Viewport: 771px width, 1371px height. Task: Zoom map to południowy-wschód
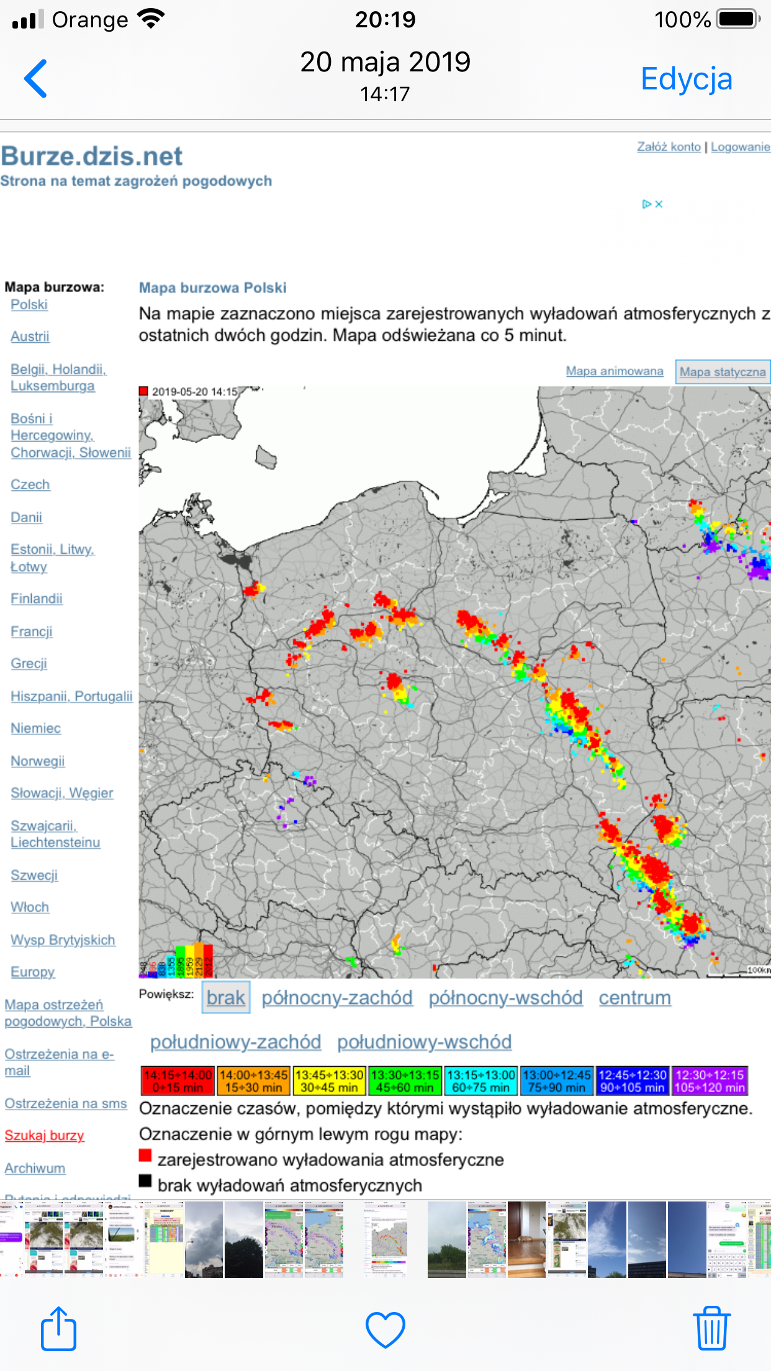click(x=424, y=1042)
